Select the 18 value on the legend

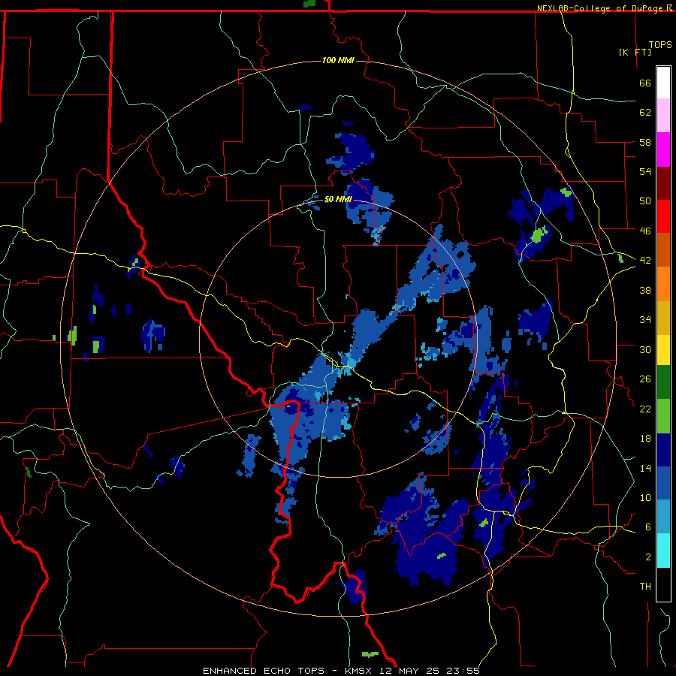(645, 439)
